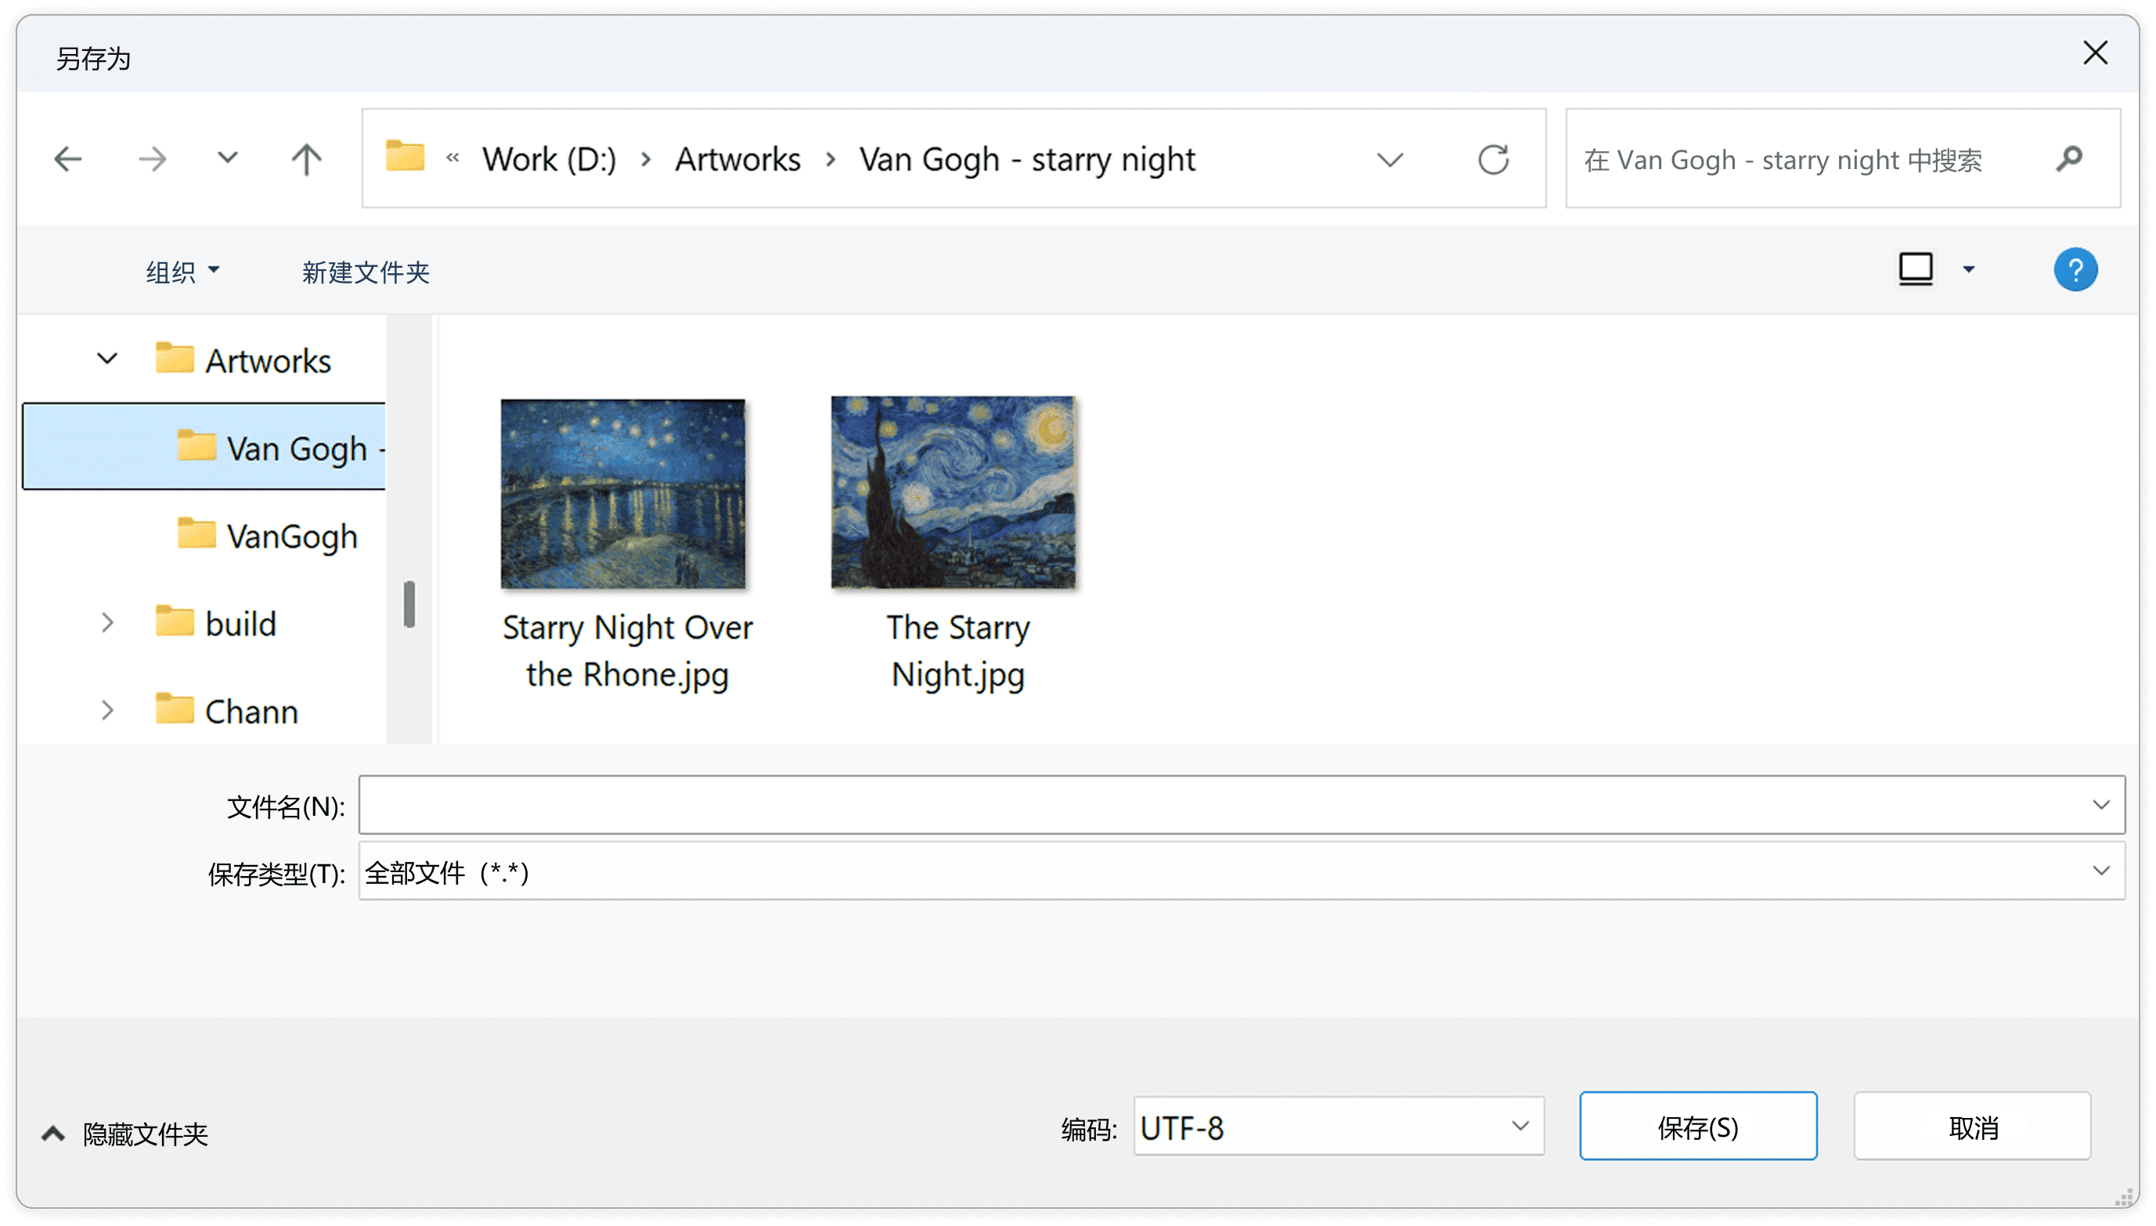Click the folder icon in address bar

[x=405, y=157]
